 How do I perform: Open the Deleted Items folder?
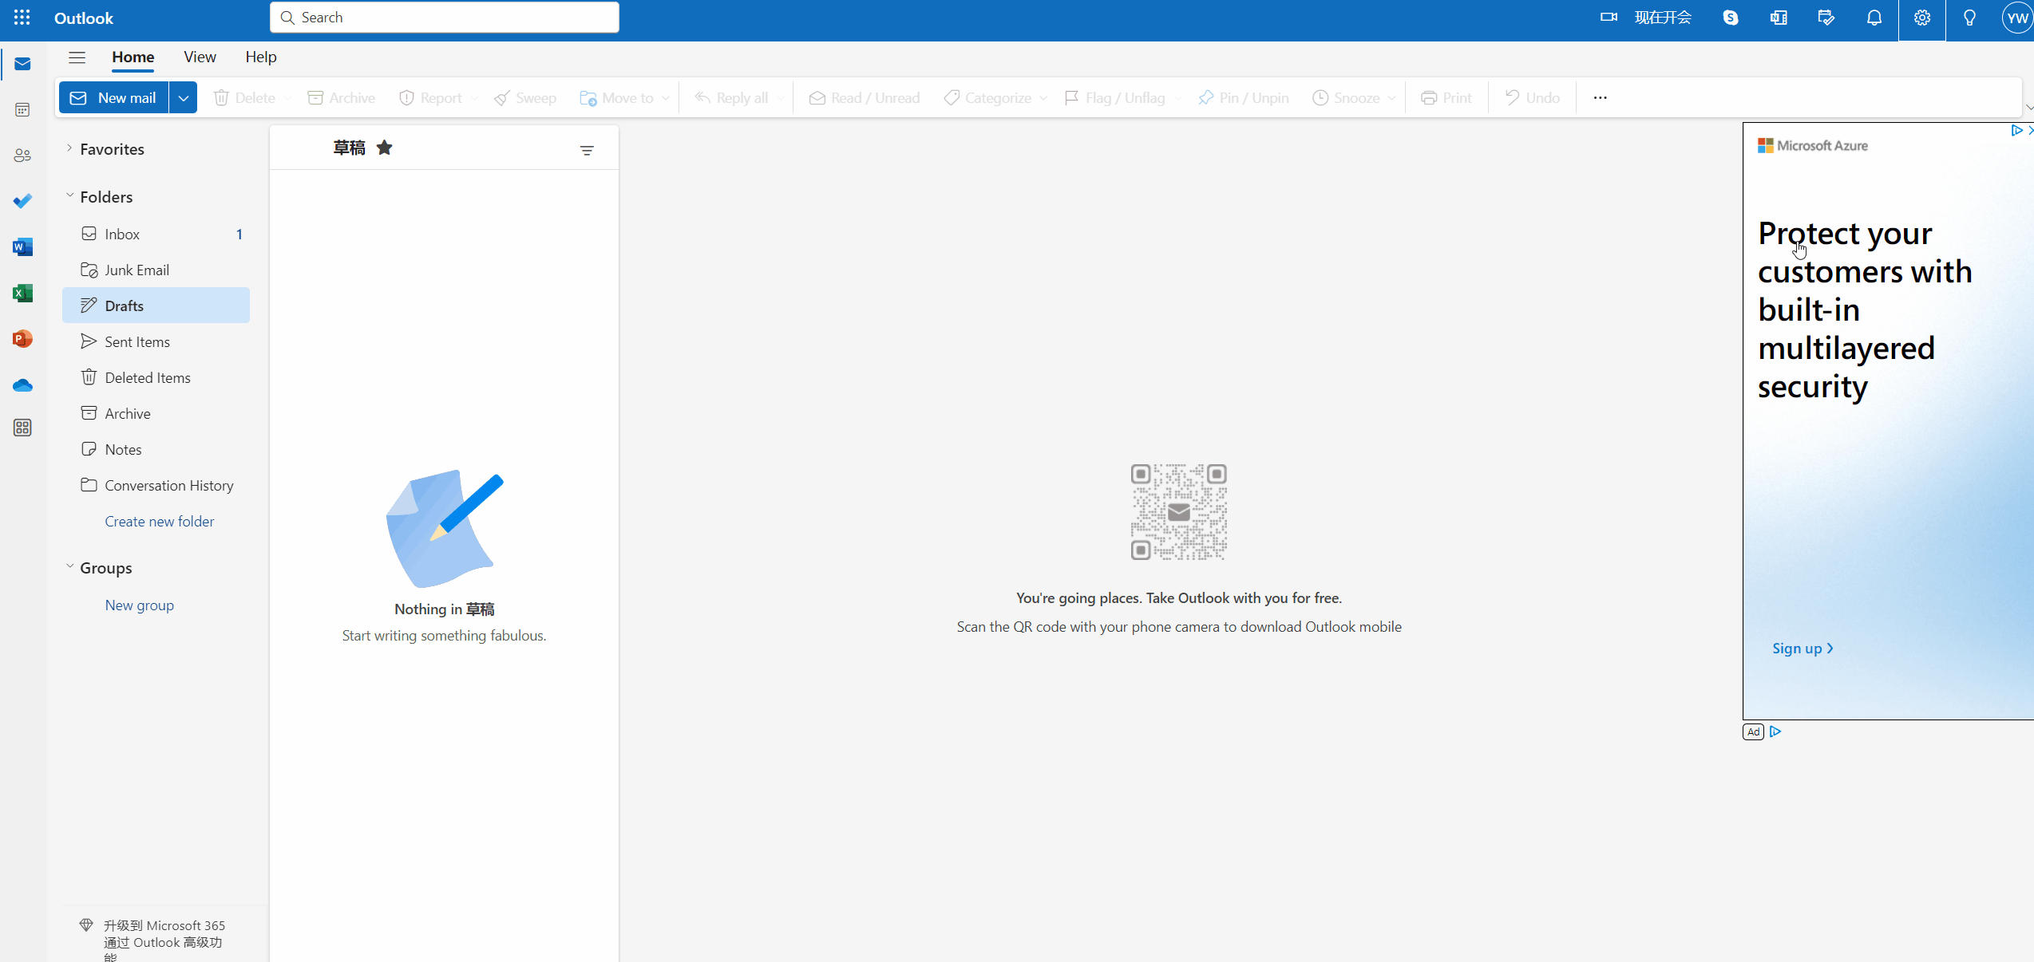[156, 377]
